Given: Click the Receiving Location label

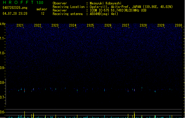Looking at the screenshot, I should (69, 7).
